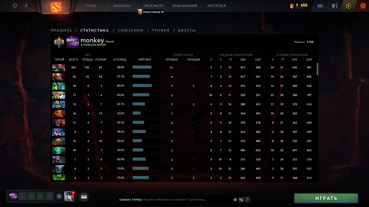Open the emoticon smiley picker
The width and height of the screenshot is (369, 207).
click(x=235, y=200)
